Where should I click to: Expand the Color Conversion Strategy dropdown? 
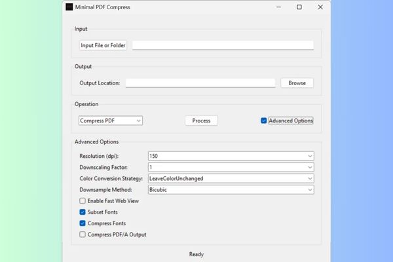point(231,178)
